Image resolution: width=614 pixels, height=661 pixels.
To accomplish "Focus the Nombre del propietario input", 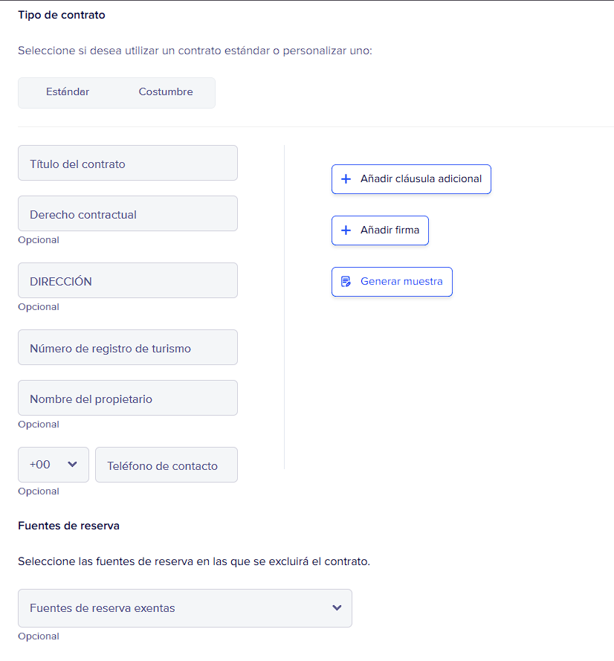I will coord(128,399).
